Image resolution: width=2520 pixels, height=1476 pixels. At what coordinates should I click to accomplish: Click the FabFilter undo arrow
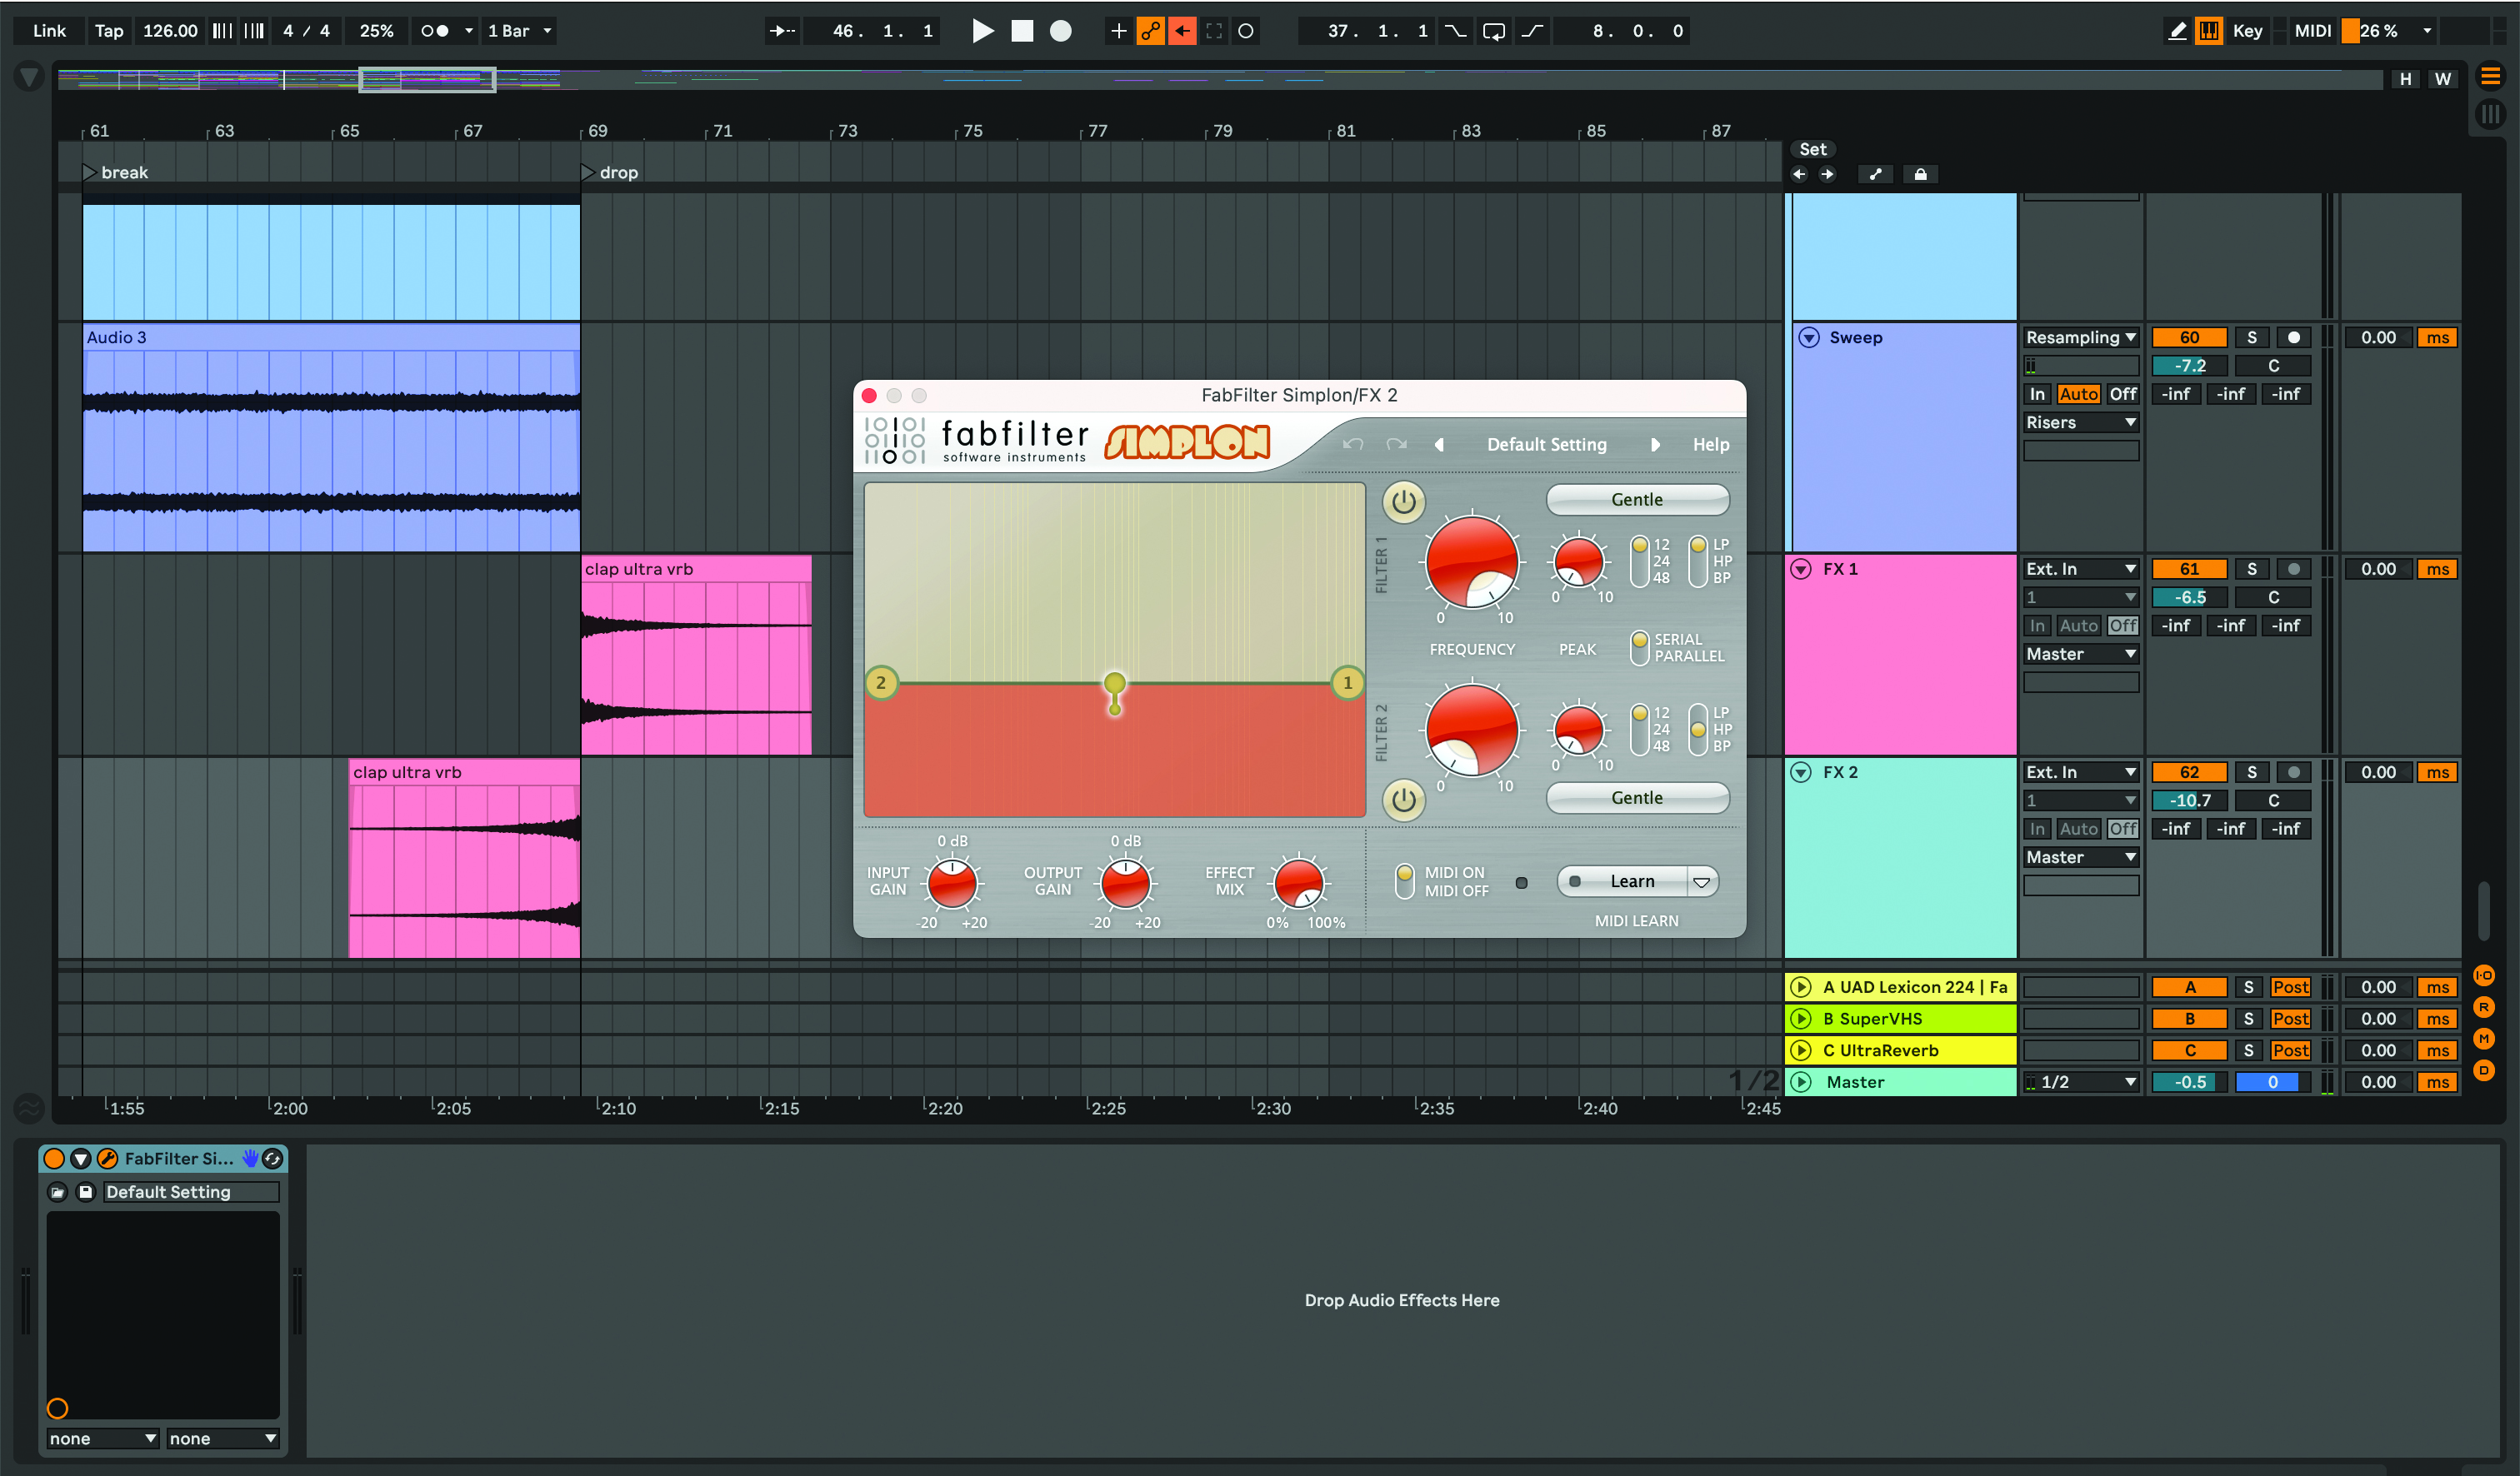tap(1352, 445)
